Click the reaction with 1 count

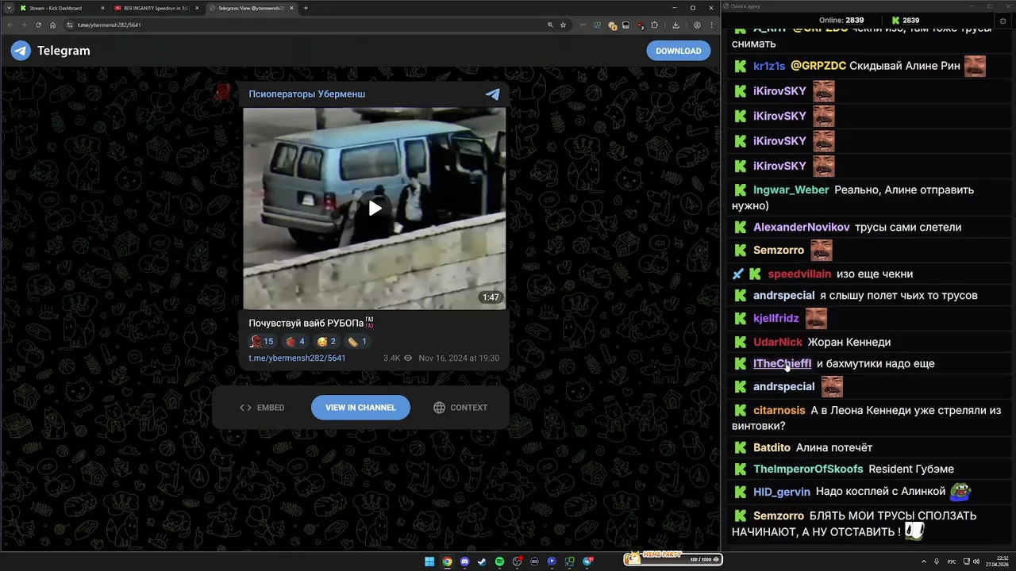[x=356, y=342]
